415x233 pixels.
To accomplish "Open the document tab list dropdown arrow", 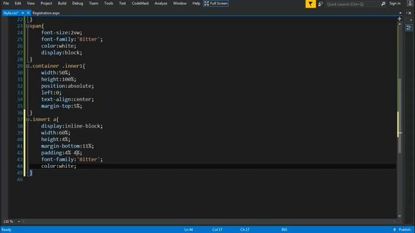I will tap(400, 13).
